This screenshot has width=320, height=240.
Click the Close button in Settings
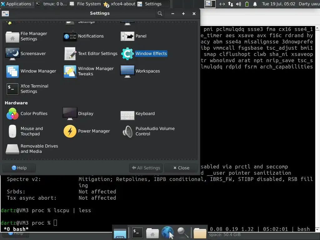click(181, 168)
